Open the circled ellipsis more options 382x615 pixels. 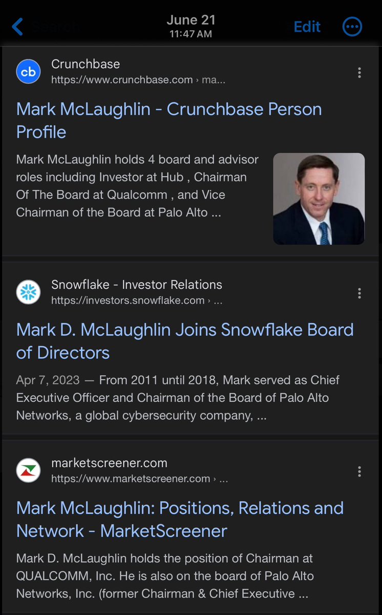352,27
